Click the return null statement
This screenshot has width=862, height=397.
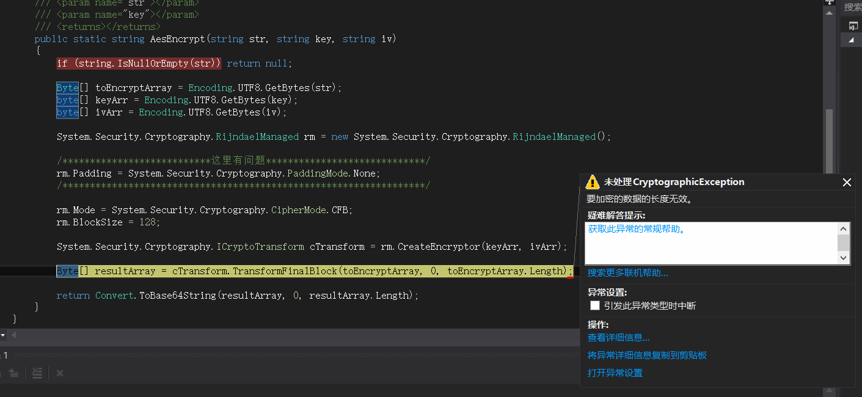click(260, 64)
